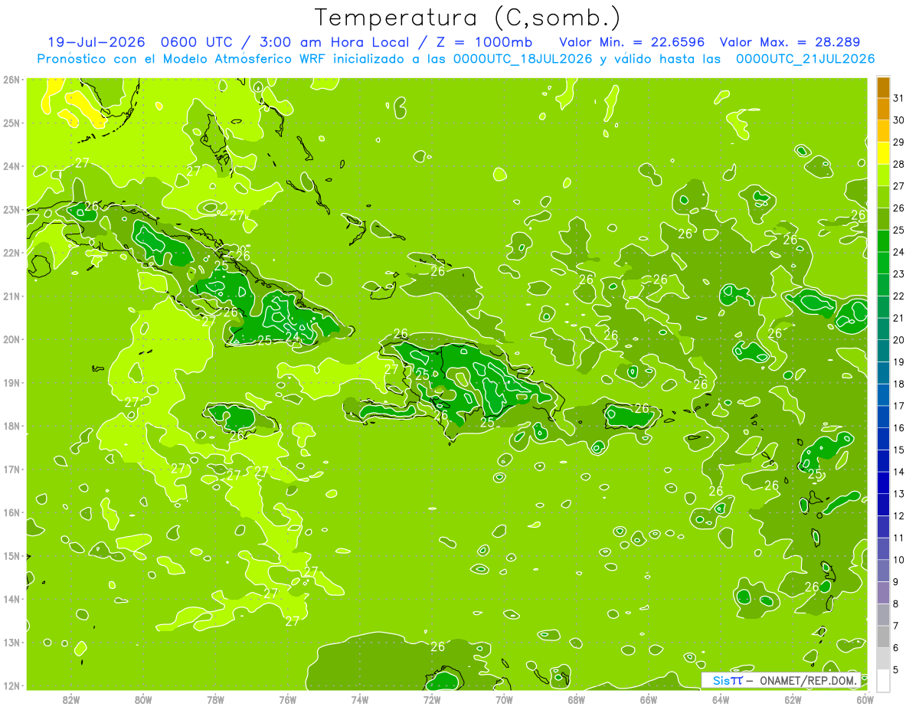Screen dimensions: 919x710
Task: Click color scale label "16"
Action: tap(898, 427)
